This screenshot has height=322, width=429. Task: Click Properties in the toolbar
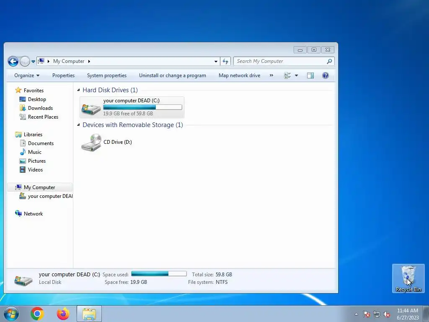click(64, 75)
